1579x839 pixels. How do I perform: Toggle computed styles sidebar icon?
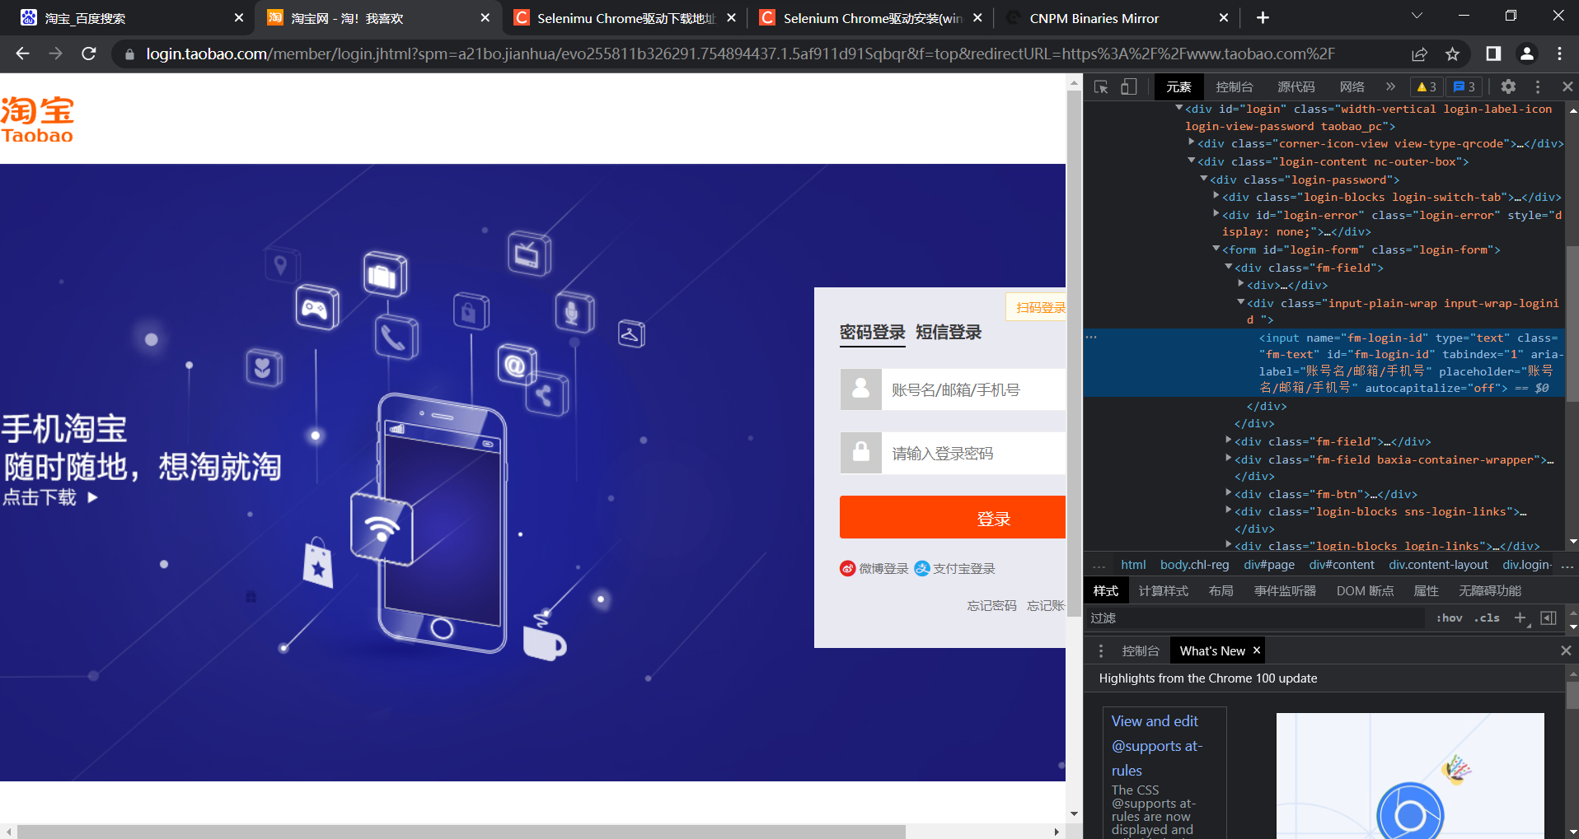point(1549,618)
